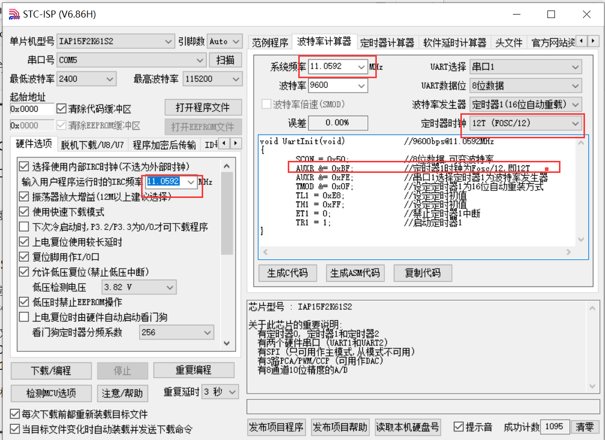Switch to 范例程序 tab
The image size is (605, 440).
pyautogui.click(x=270, y=43)
